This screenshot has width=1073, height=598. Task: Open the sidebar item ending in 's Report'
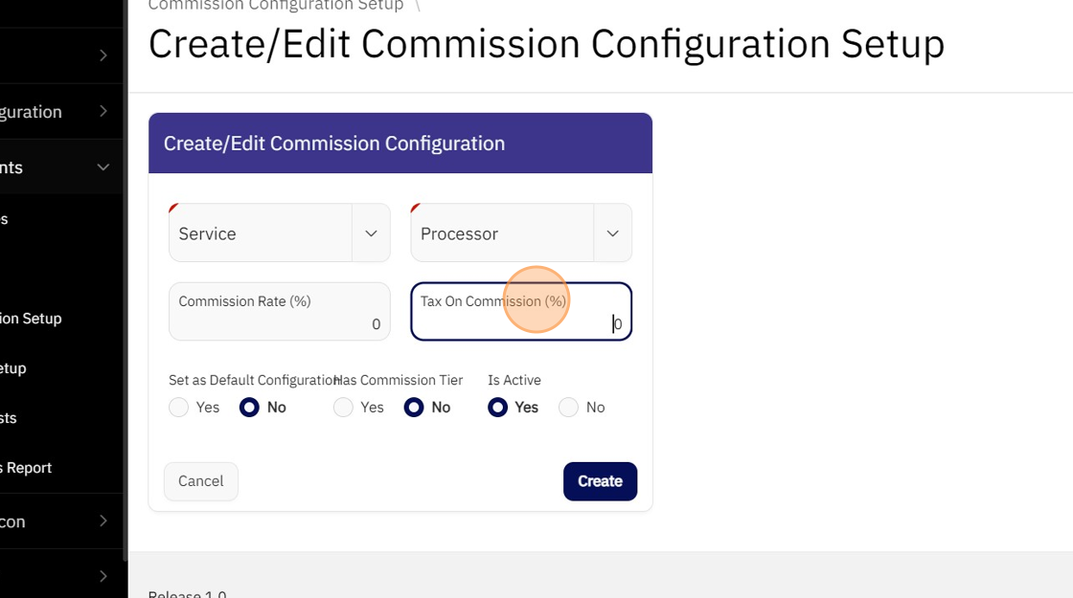pyautogui.click(x=26, y=468)
